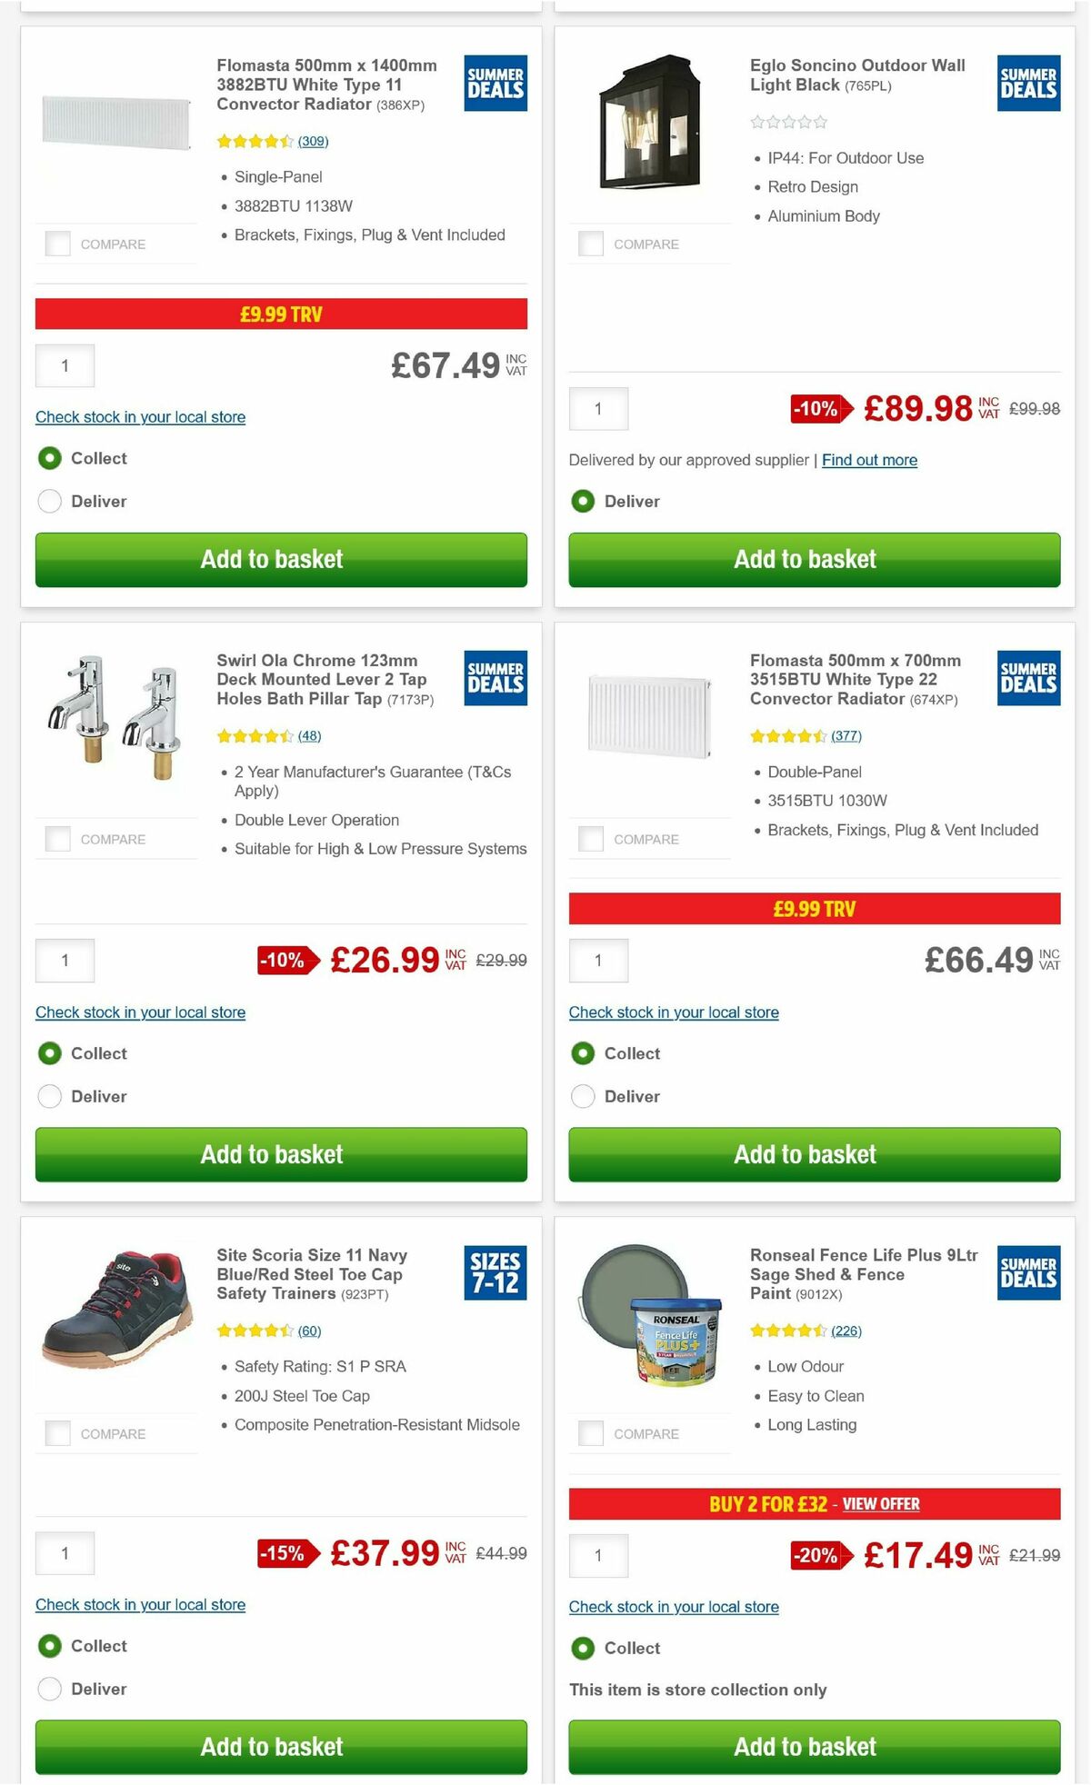The image size is (1091, 1785).
Task: Click the quantity field for the Flomasta 3515BTU radiator
Action: click(x=597, y=960)
